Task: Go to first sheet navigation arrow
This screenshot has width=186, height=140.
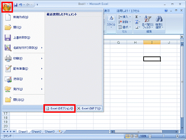Action: click(x=4, y=131)
